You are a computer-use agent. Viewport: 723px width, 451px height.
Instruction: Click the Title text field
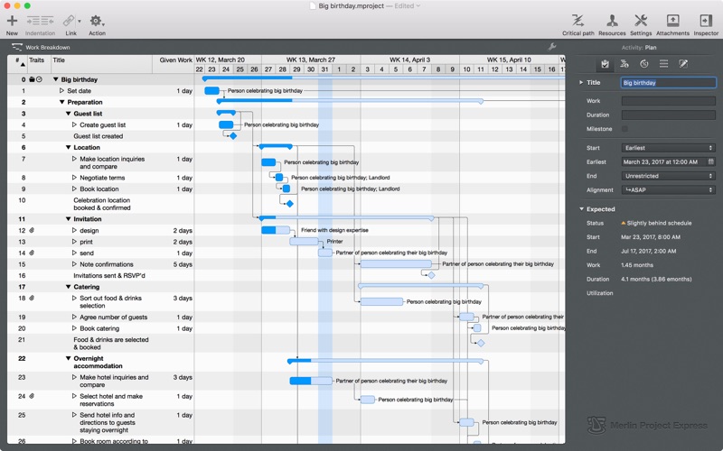[x=667, y=83]
